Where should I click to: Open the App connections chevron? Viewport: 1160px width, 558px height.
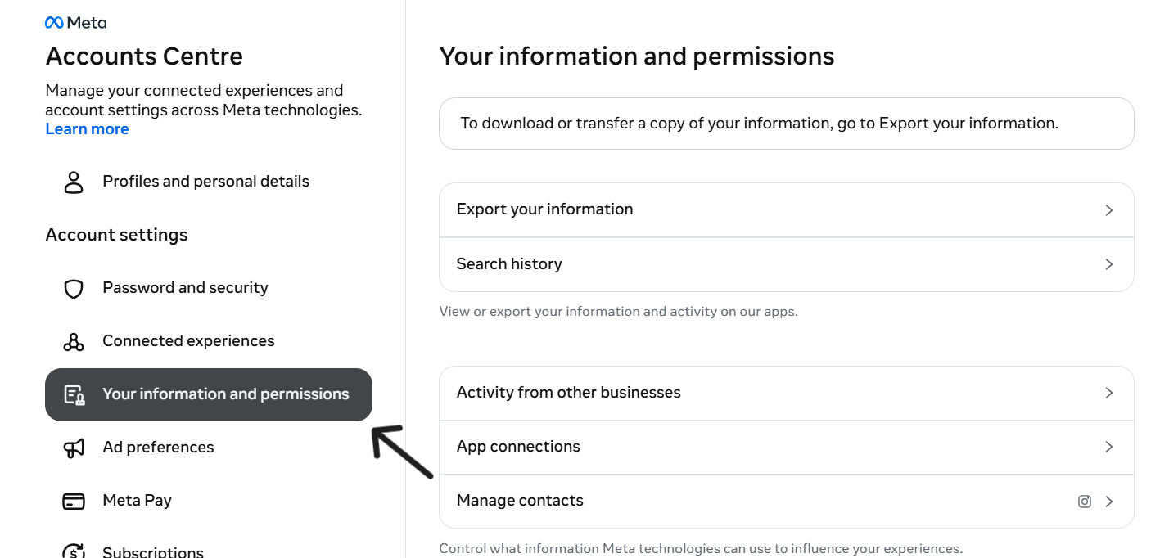(1109, 447)
